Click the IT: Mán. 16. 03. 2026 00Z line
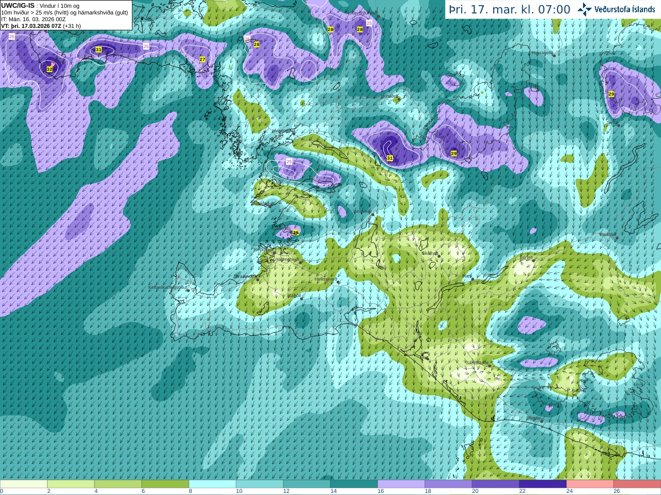Viewport: 661px width, 495px height. 33,19
